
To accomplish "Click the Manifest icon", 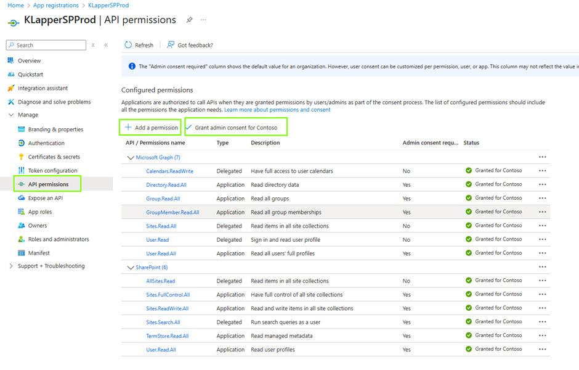I will click(22, 253).
